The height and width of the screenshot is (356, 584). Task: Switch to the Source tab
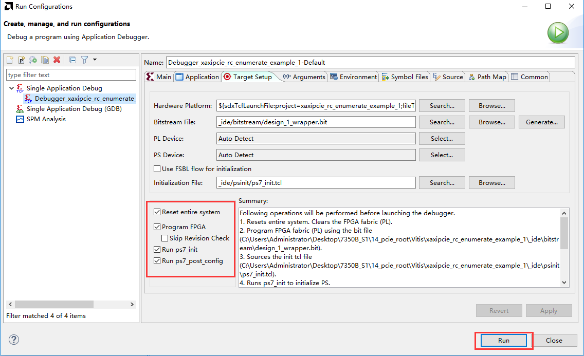click(448, 77)
